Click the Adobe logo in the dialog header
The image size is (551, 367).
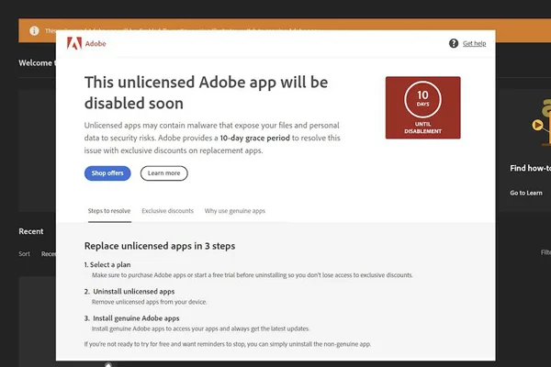click(x=86, y=43)
